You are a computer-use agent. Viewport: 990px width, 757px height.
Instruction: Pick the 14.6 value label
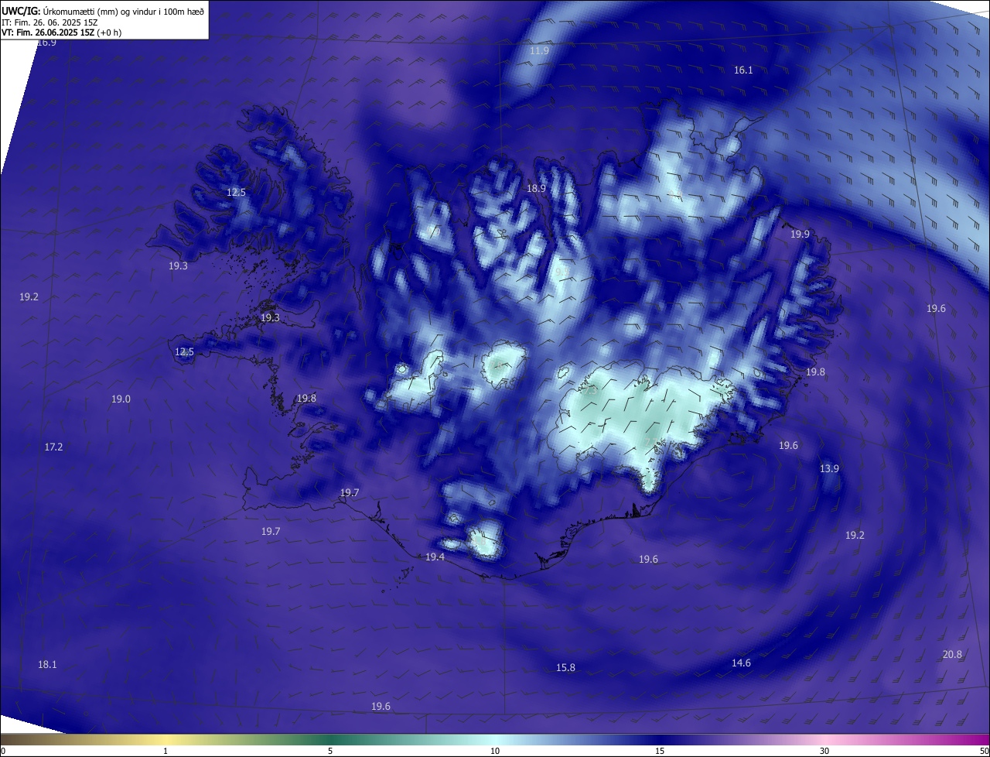pos(741,663)
